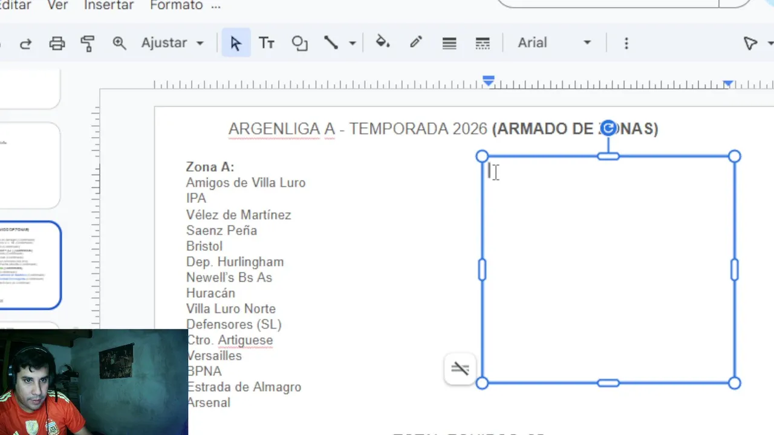This screenshot has width=774, height=435.
Task: Open the Insertar menu
Action: coord(109,5)
